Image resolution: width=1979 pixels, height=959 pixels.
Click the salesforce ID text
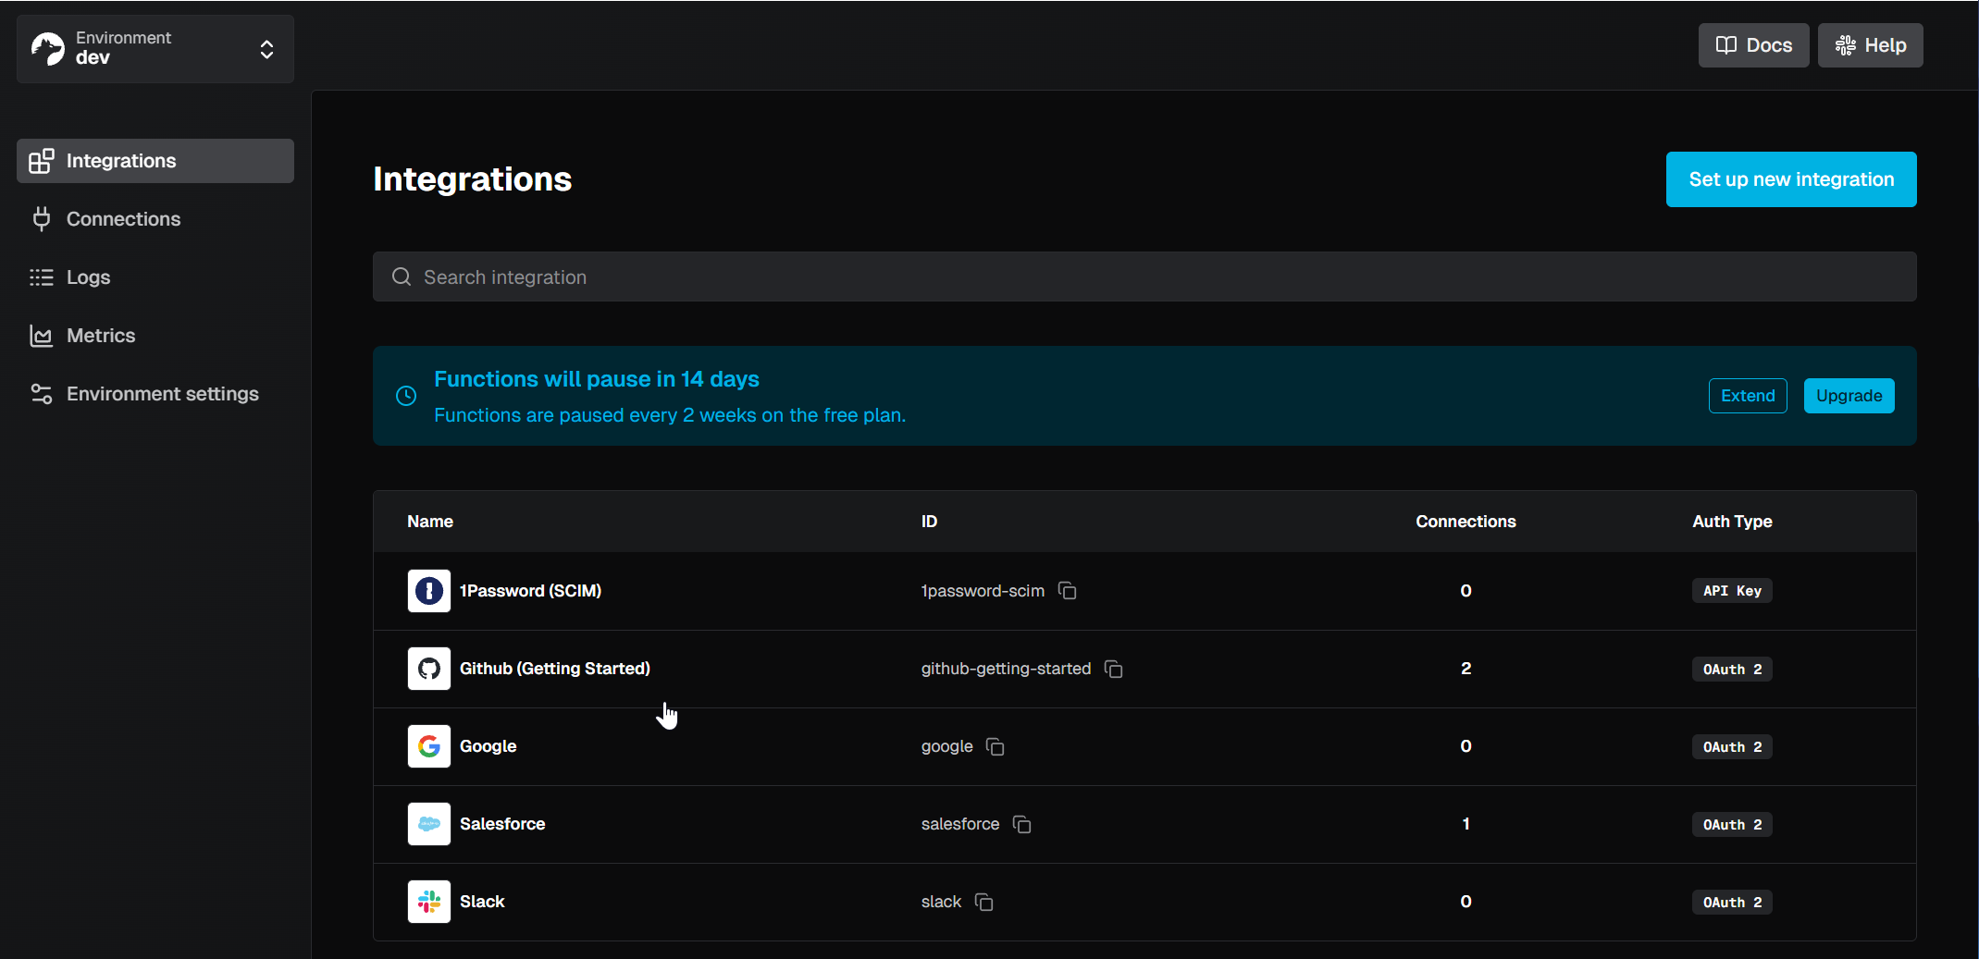point(960,824)
